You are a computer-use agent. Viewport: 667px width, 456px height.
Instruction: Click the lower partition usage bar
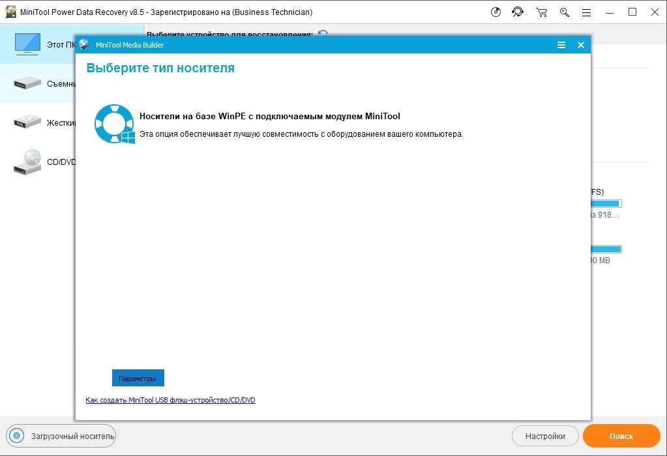pos(606,249)
